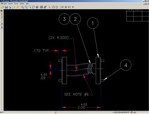Viewport: 149px width, 114px height.
Task: Click balloon number 3 in the drawing
Action: (x=64, y=19)
